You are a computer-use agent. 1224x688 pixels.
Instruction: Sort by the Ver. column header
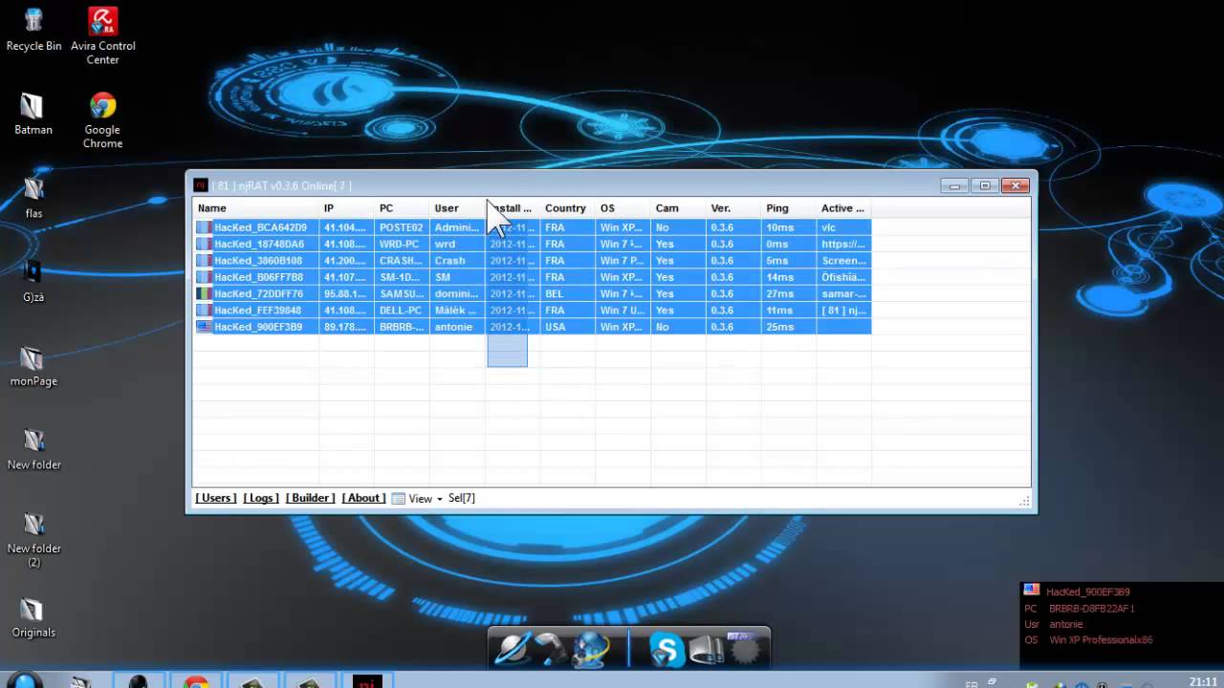point(733,208)
